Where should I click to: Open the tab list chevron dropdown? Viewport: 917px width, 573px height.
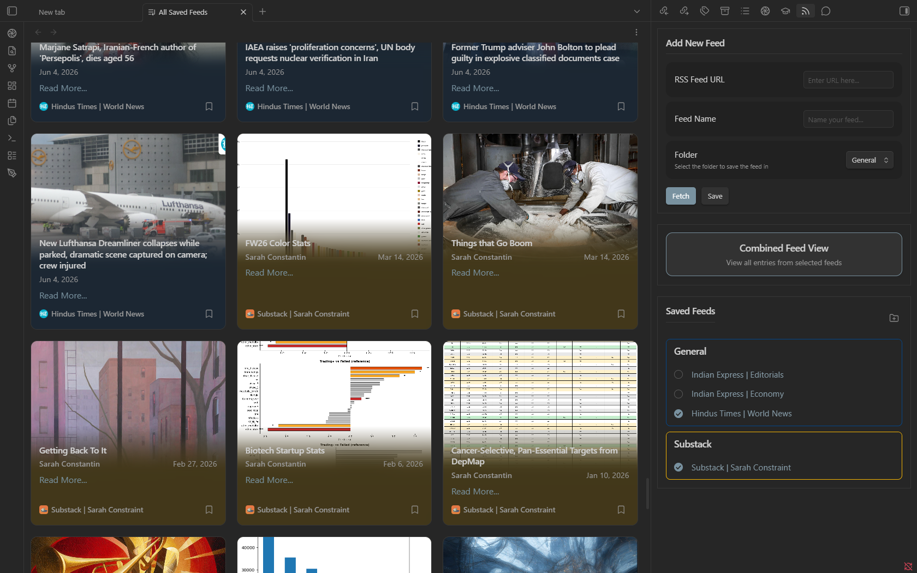pos(637,11)
